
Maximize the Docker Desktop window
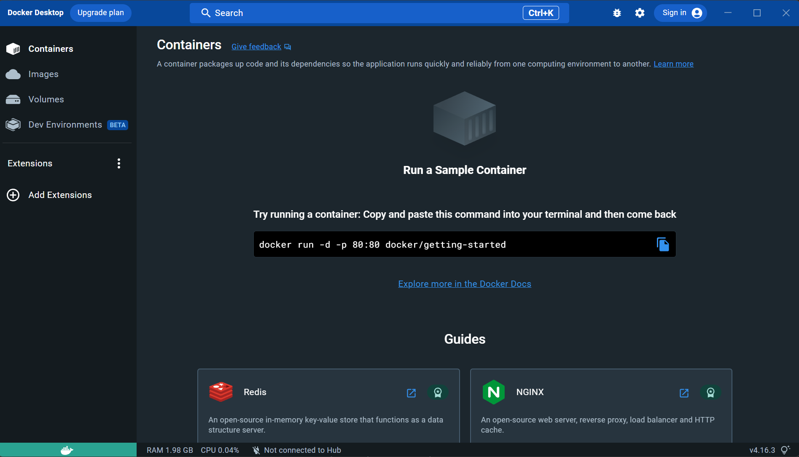757,13
